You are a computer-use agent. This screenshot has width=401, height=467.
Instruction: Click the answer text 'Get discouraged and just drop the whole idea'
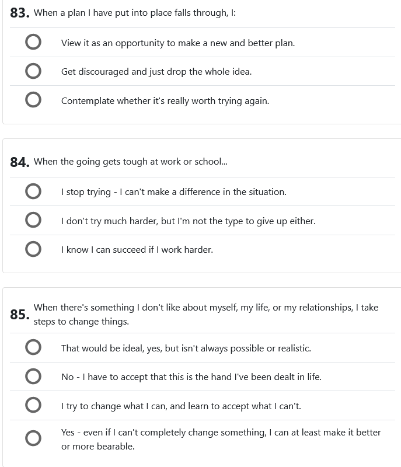tap(156, 71)
